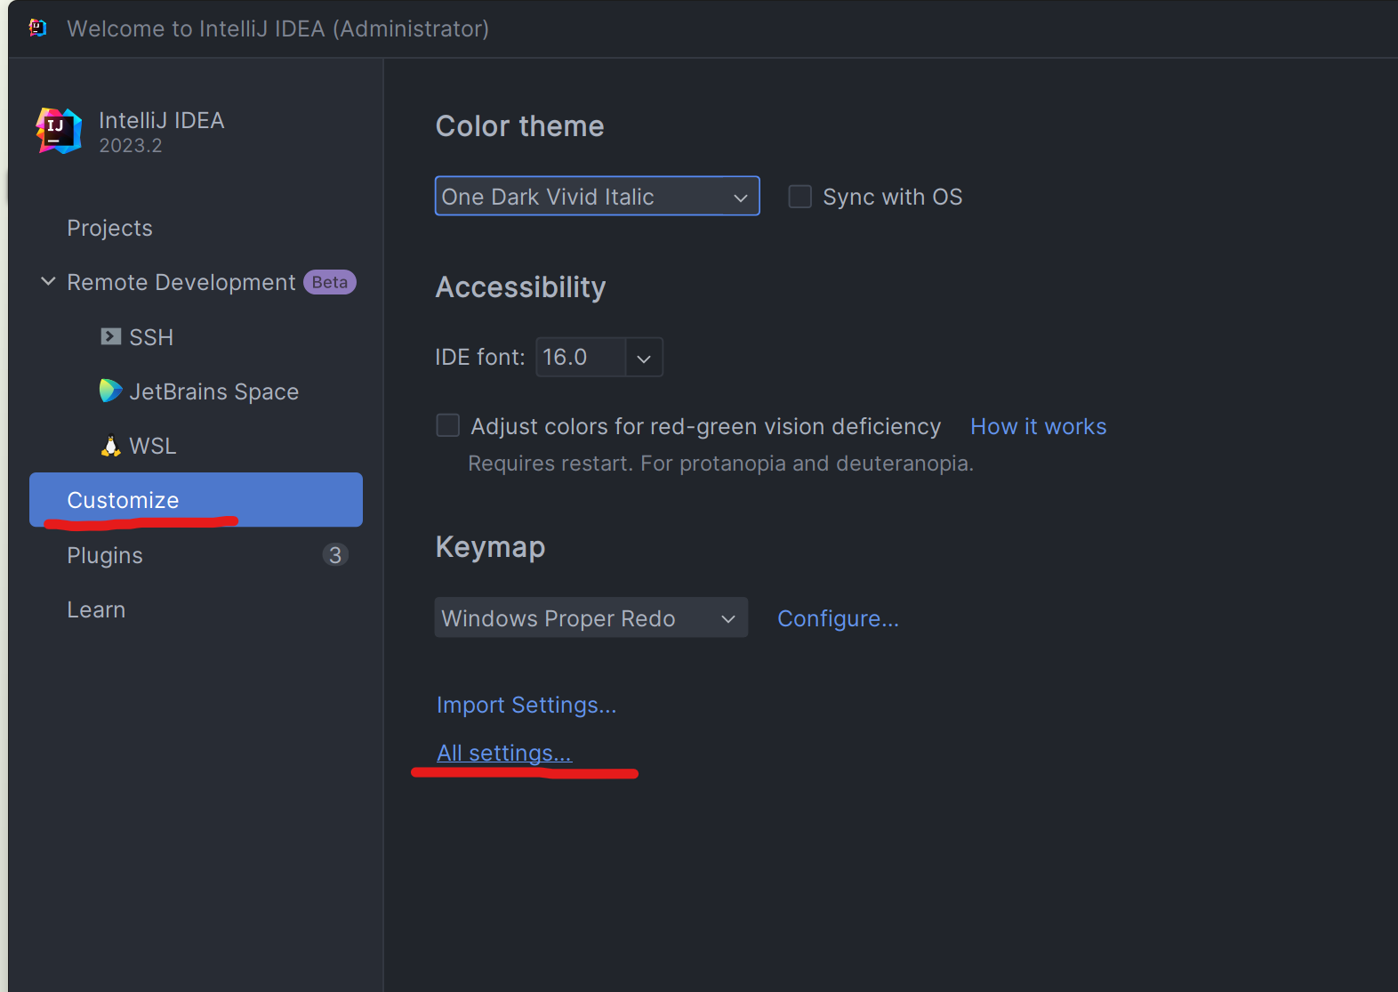Viewport: 1398px width, 992px height.
Task: Open All settings... link
Action: pos(504,753)
